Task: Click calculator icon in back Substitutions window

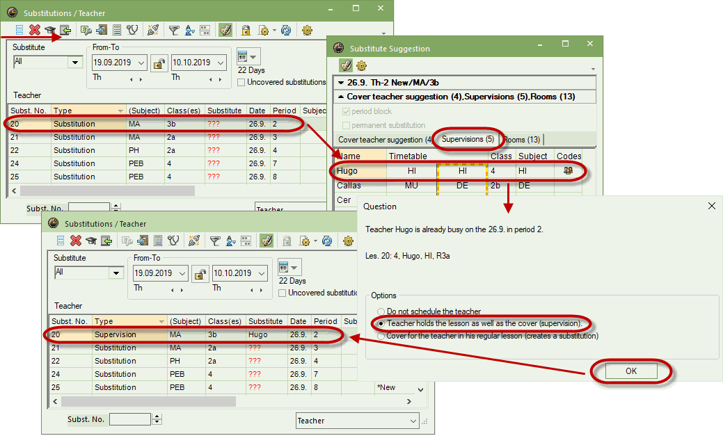Action: (117, 31)
